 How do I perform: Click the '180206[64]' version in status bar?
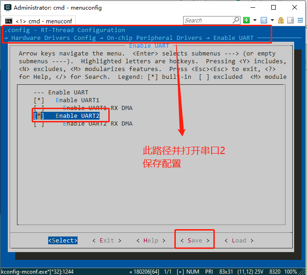tap(146, 272)
